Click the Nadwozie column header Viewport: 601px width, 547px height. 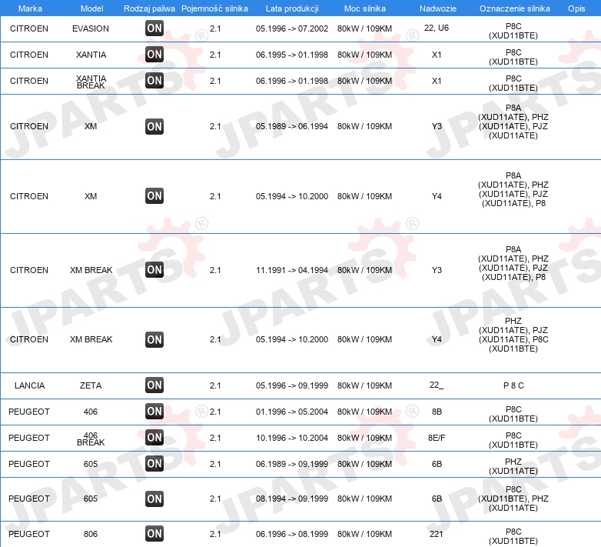[x=438, y=8]
